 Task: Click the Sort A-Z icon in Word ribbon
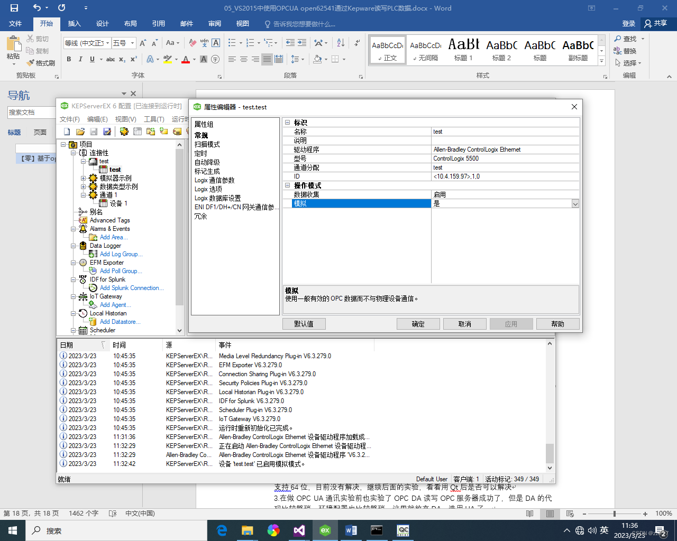(x=341, y=43)
